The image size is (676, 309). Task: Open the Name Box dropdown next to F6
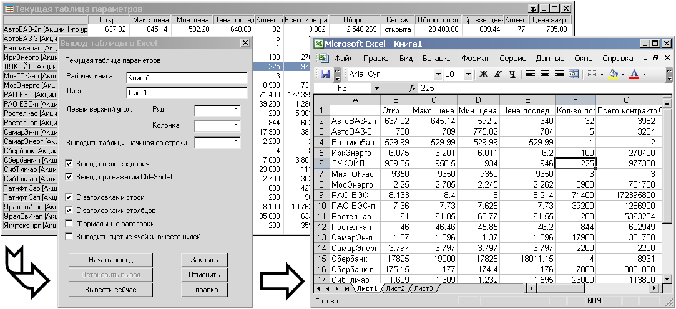377,88
